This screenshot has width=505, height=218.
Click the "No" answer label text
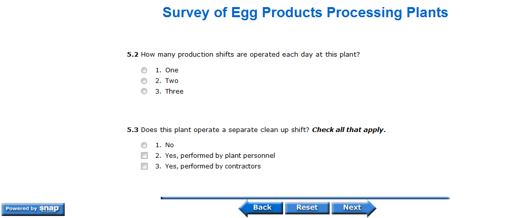tap(169, 145)
